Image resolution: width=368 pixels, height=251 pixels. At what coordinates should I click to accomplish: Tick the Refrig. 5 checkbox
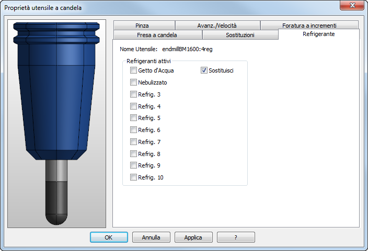[x=133, y=117]
